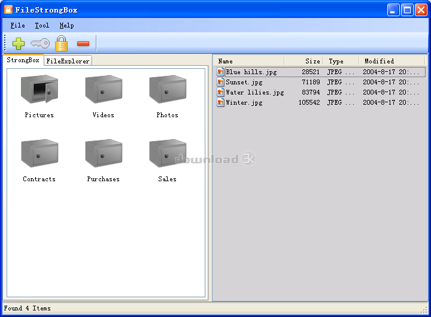The image size is (431, 317).
Task: Select the Sunset.jpg file row
Action: click(244, 82)
